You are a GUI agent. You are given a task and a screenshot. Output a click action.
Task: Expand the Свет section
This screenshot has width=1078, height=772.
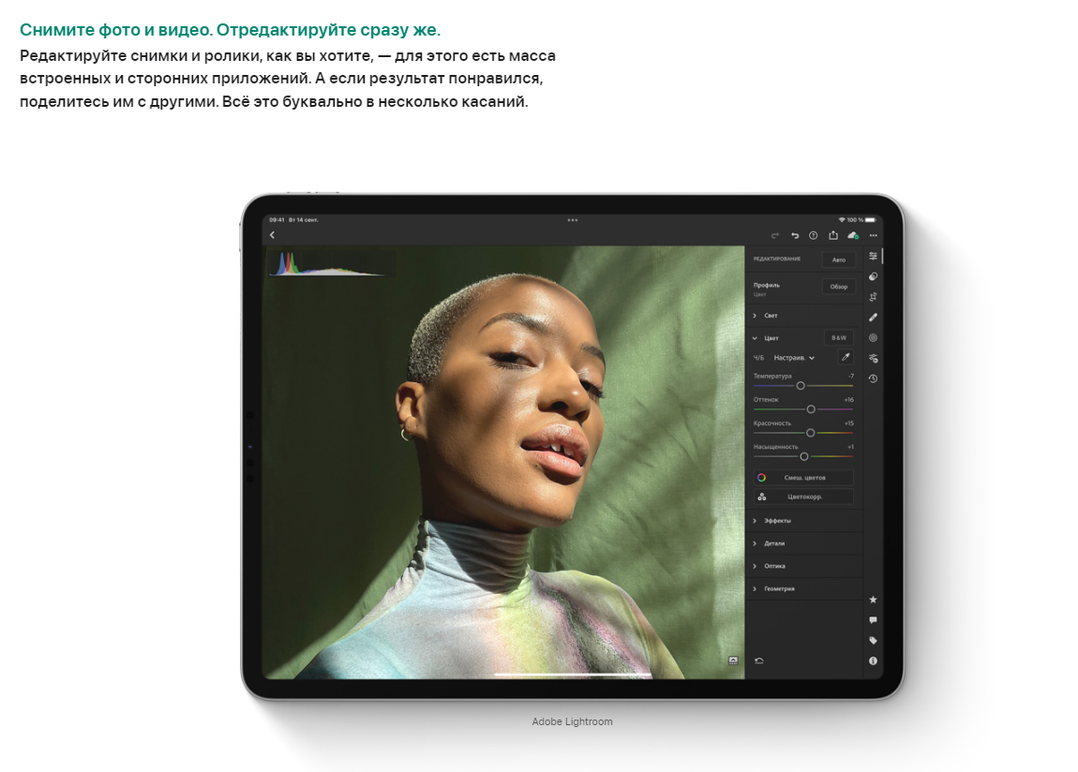(x=771, y=316)
